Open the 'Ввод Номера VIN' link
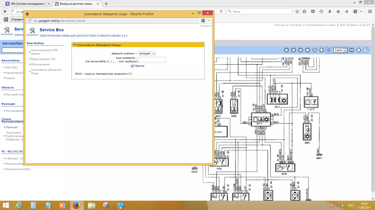This screenshot has height=210, width=375. click(43, 59)
